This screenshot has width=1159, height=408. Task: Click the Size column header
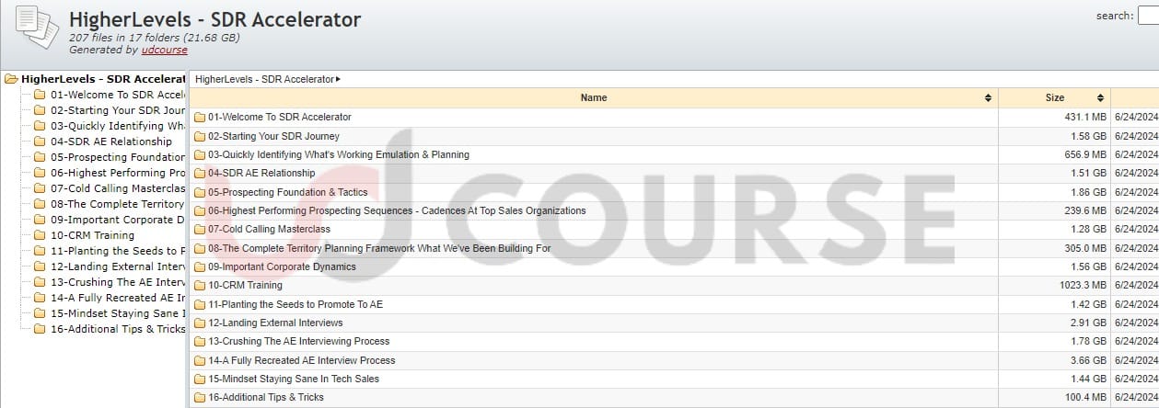tap(1054, 97)
